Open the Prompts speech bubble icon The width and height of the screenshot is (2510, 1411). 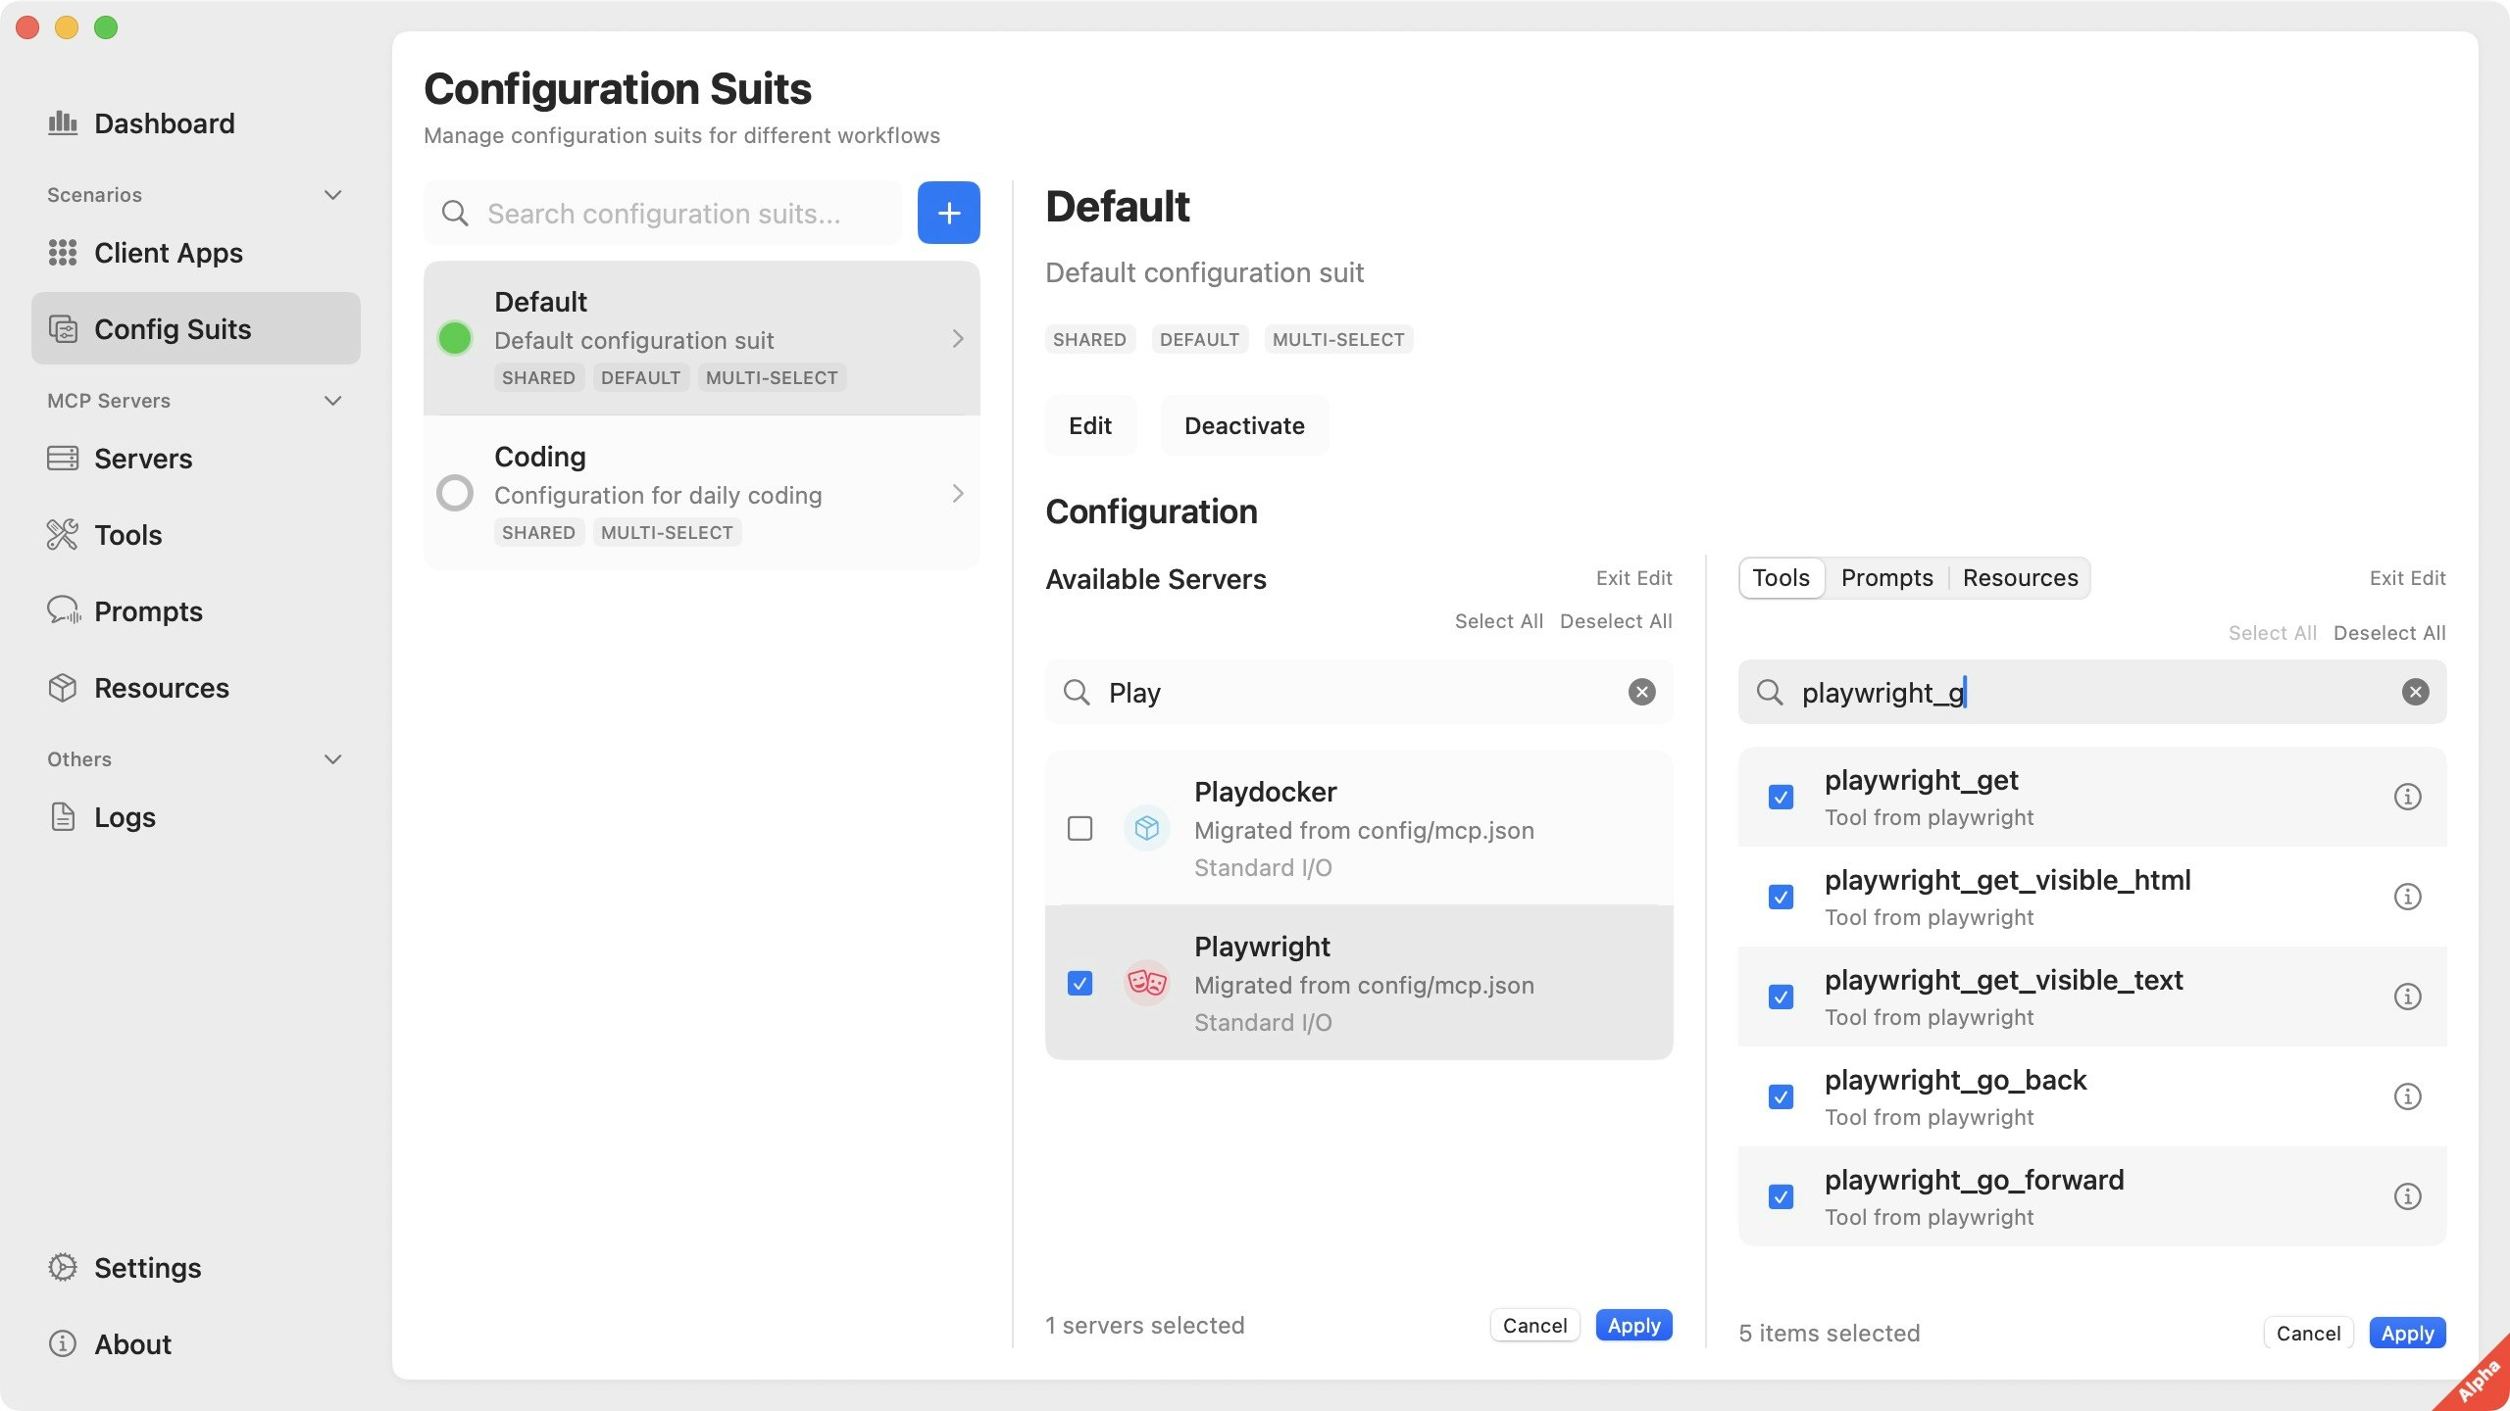(x=63, y=610)
